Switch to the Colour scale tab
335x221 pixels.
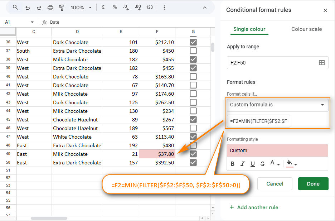point(306,29)
